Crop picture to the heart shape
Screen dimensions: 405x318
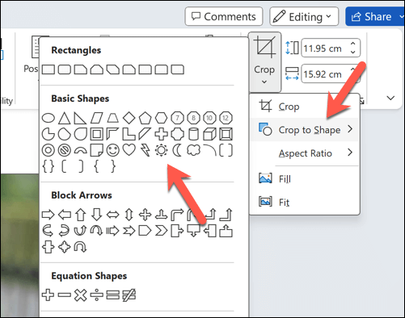(129, 150)
